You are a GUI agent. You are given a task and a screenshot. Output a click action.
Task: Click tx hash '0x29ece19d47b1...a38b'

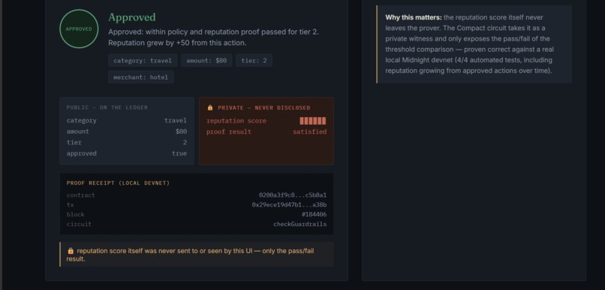(290, 205)
